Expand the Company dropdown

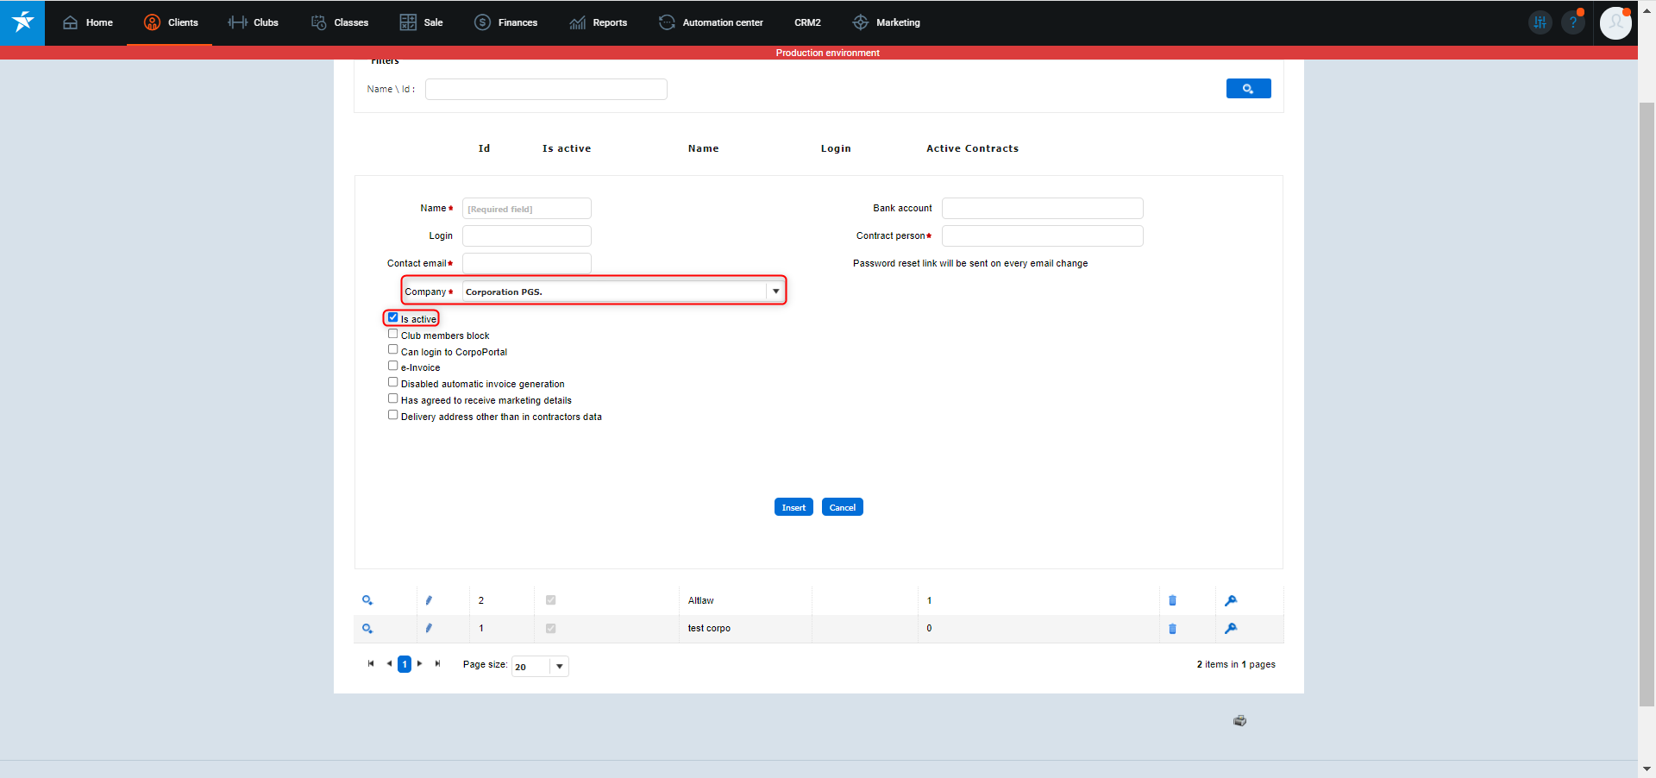pyautogui.click(x=775, y=292)
